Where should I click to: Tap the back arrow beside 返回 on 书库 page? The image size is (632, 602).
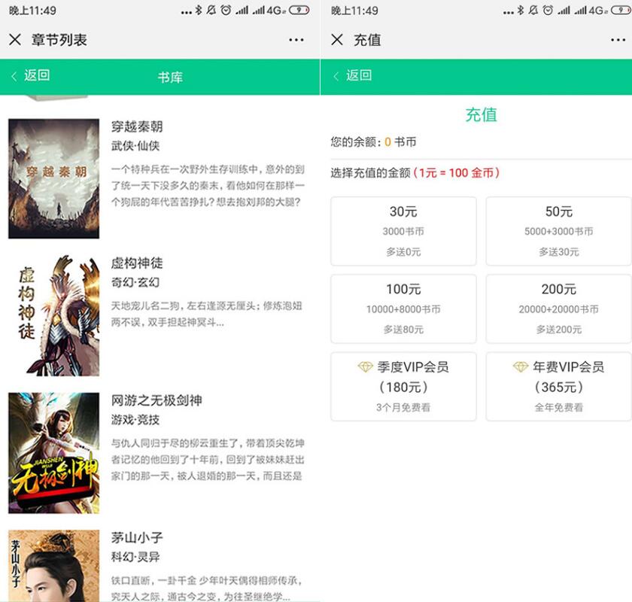(x=15, y=76)
